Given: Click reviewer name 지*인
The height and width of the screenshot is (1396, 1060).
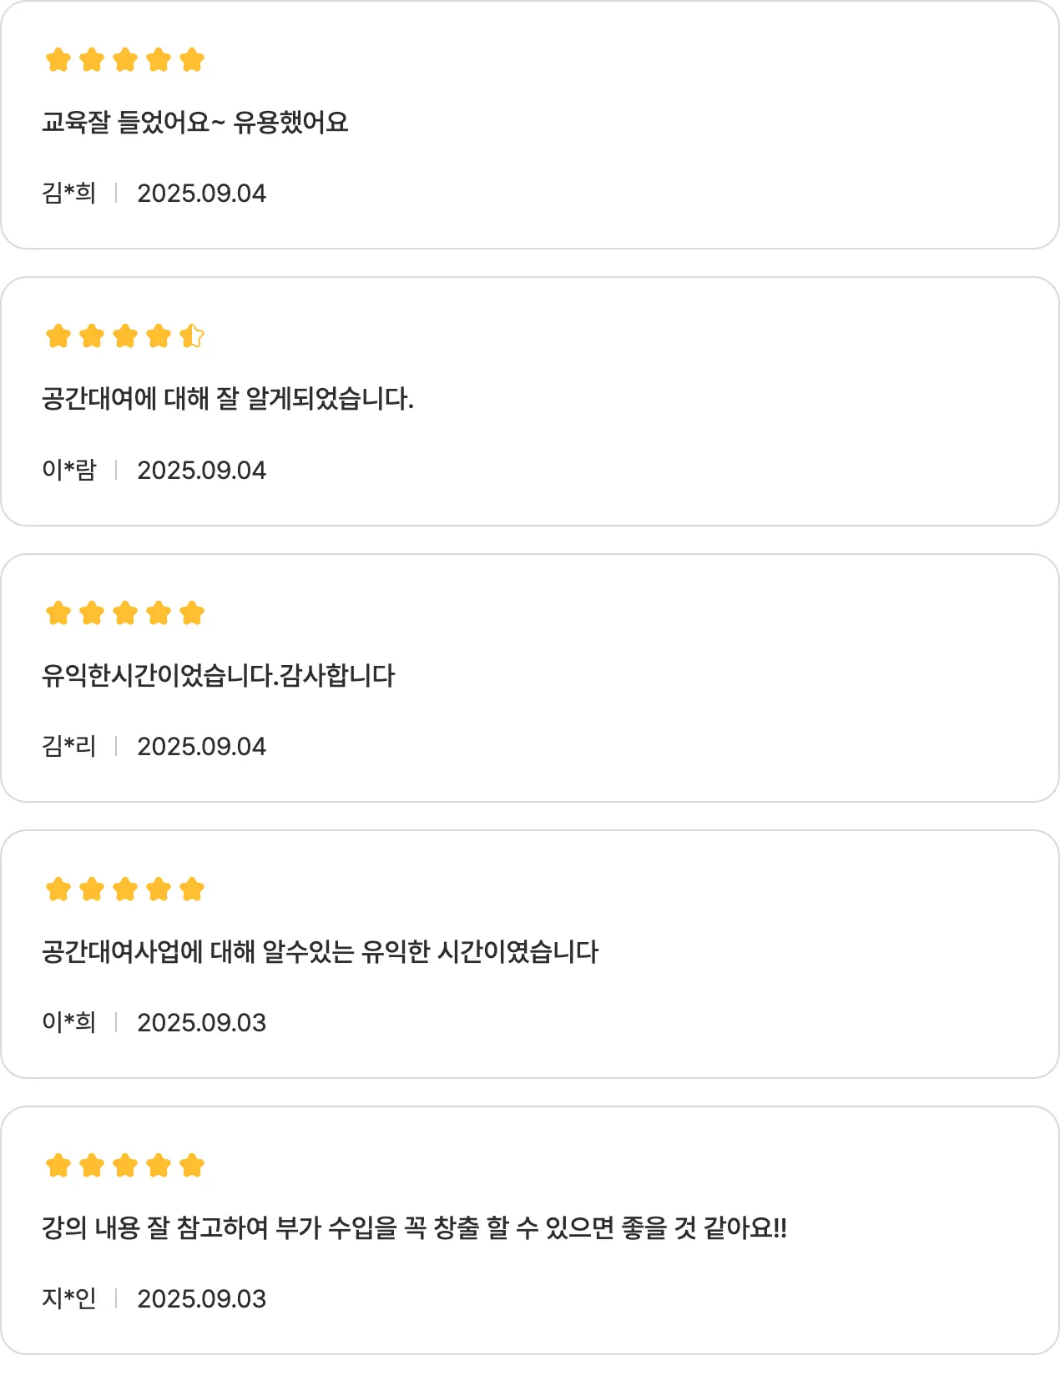Looking at the screenshot, I should pos(69,1298).
